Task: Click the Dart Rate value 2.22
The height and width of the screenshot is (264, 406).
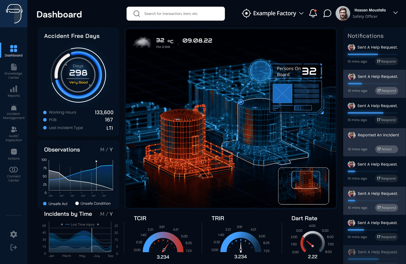Action: (313, 257)
